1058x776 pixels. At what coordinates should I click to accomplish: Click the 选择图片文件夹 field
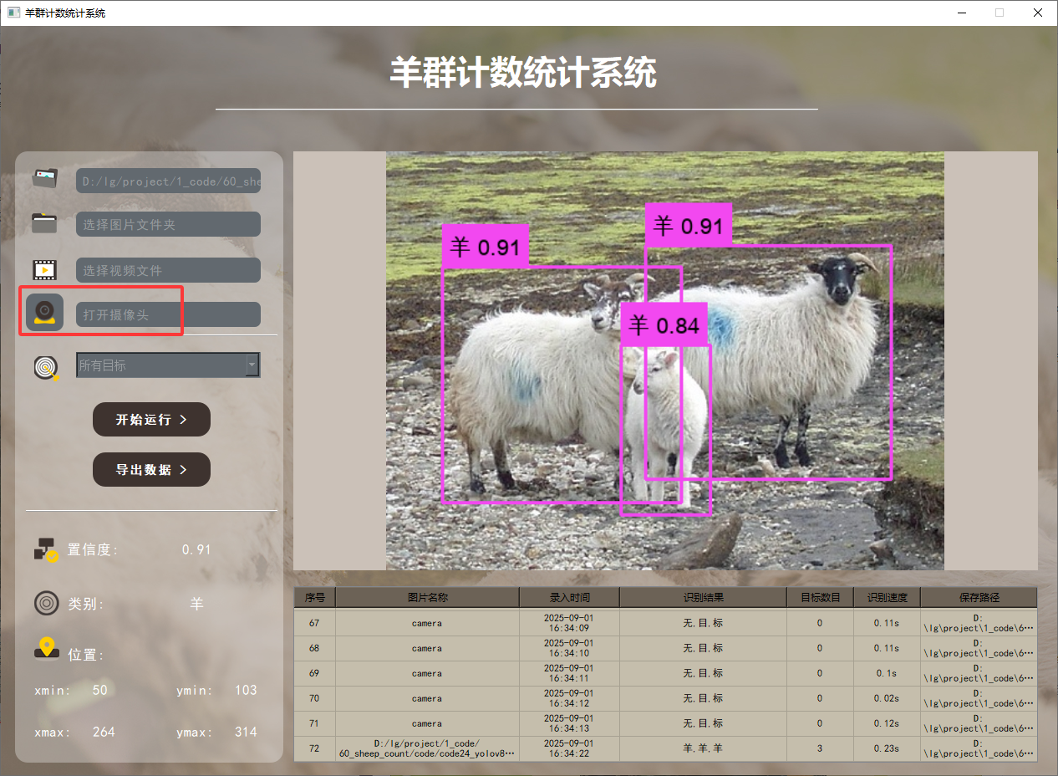click(x=168, y=224)
